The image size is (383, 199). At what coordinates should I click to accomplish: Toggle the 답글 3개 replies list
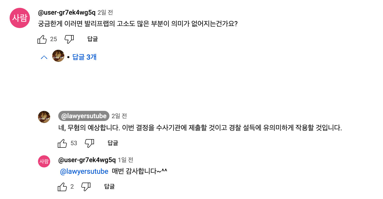(x=84, y=57)
